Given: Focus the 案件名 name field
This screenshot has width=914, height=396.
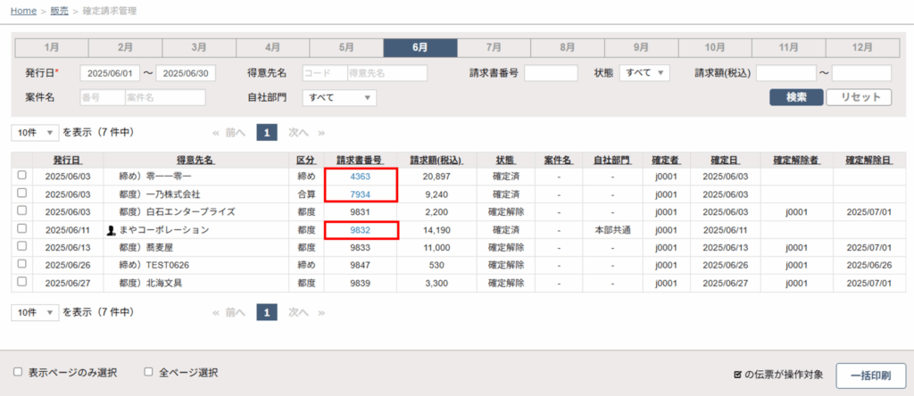Looking at the screenshot, I should pyautogui.click(x=165, y=98).
